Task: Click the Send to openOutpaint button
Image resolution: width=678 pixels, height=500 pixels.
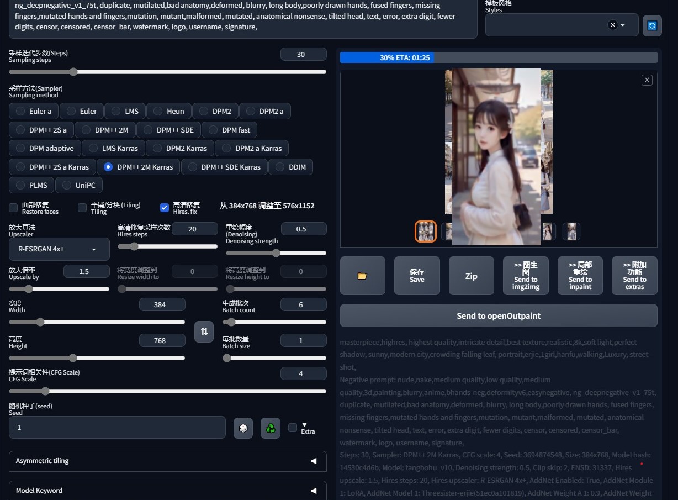Action: click(498, 316)
